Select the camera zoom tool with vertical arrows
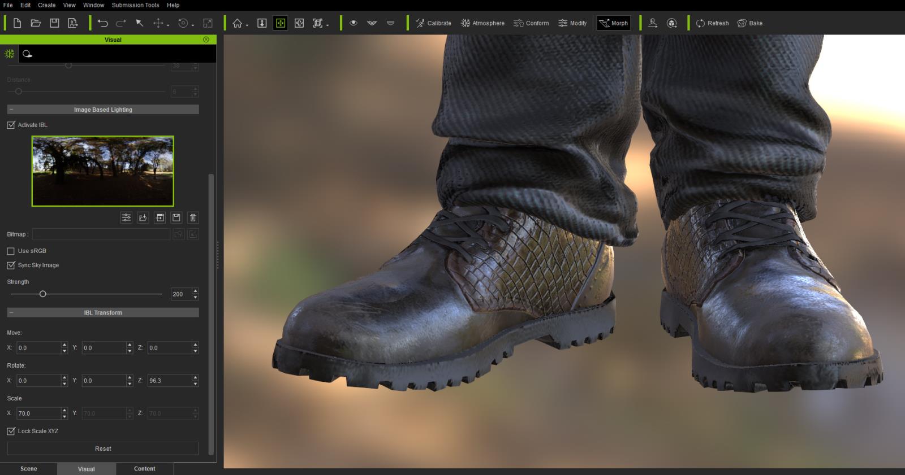This screenshot has height=475, width=905. click(x=262, y=23)
